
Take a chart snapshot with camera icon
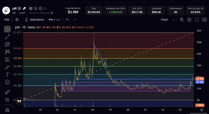click(x=204, y=20)
